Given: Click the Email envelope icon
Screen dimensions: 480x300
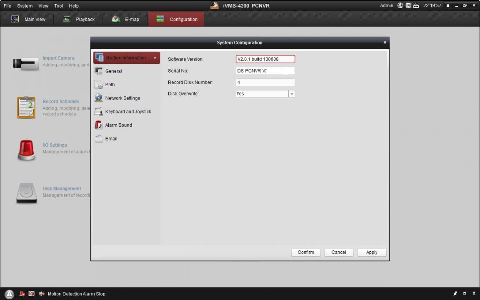Looking at the screenshot, I should 99,138.
